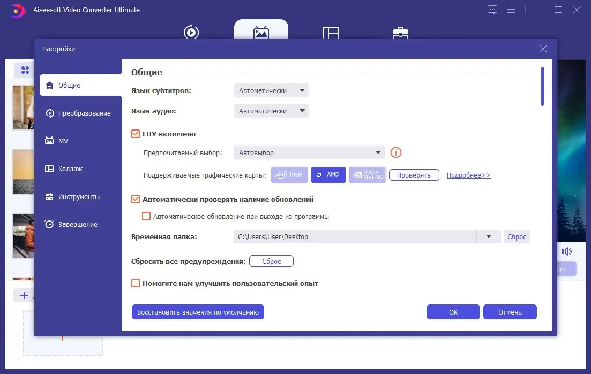Close the Настройки dialog with X
591x374 pixels.
click(x=543, y=49)
